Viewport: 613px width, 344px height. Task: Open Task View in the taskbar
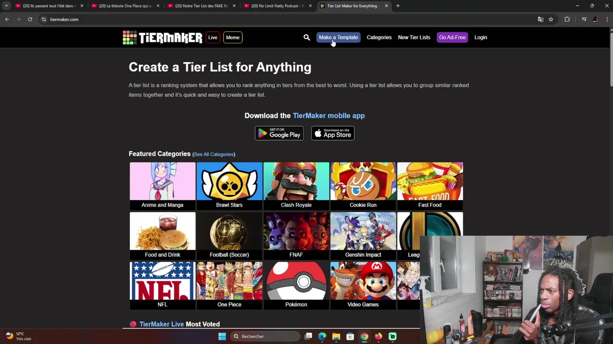point(308,336)
